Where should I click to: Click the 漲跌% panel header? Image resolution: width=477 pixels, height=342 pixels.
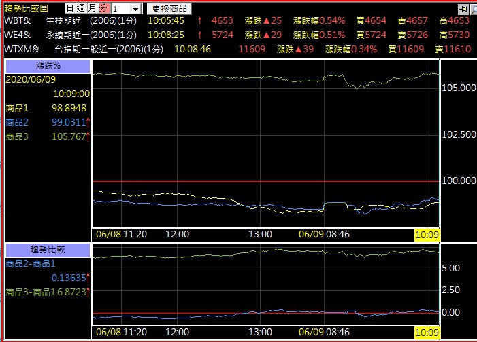[x=48, y=66]
